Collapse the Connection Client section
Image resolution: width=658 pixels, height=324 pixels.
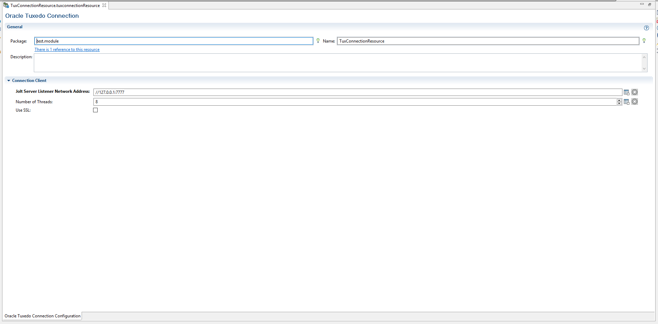click(9, 81)
